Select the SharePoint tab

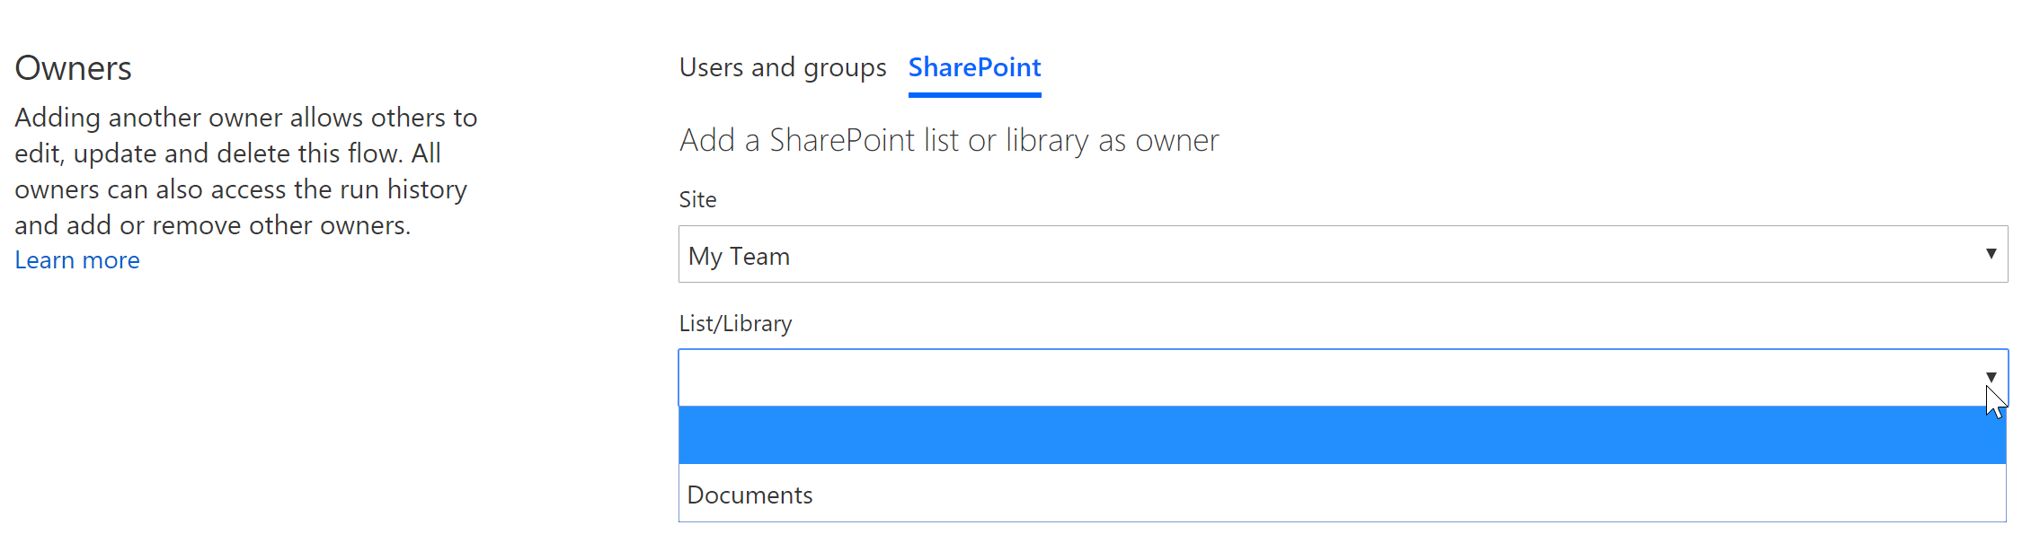click(974, 67)
